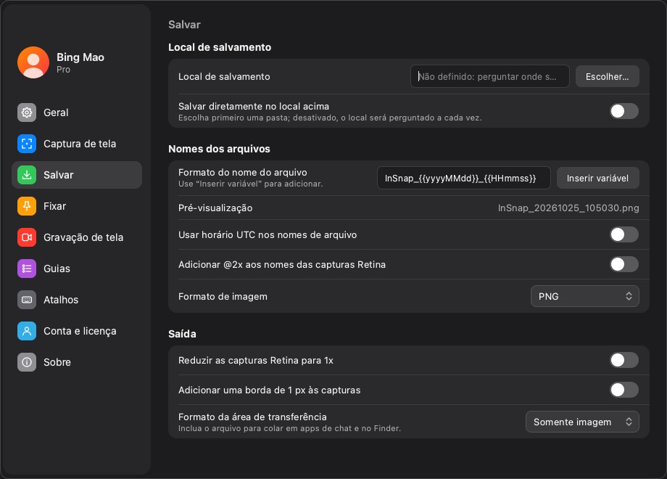Open the Guias section
The height and width of the screenshot is (479, 667).
[77, 269]
